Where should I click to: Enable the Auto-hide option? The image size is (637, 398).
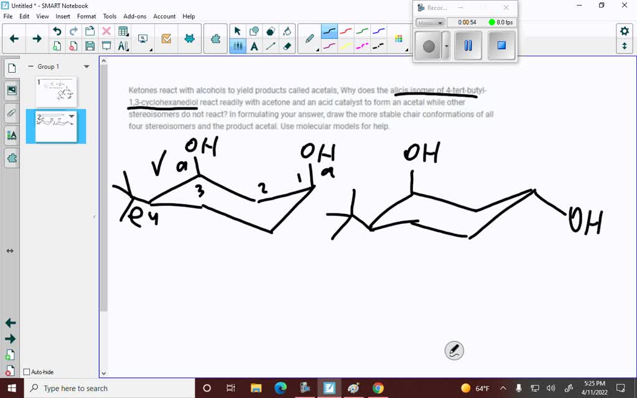click(27, 372)
